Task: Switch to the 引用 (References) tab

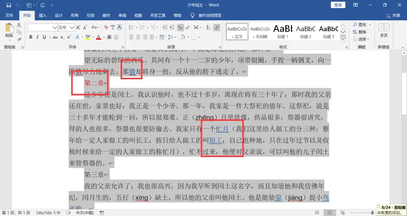Action: coord(91,16)
